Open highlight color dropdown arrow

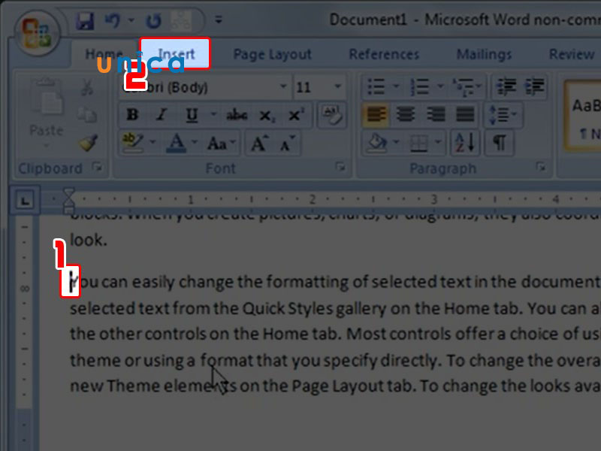click(x=153, y=143)
